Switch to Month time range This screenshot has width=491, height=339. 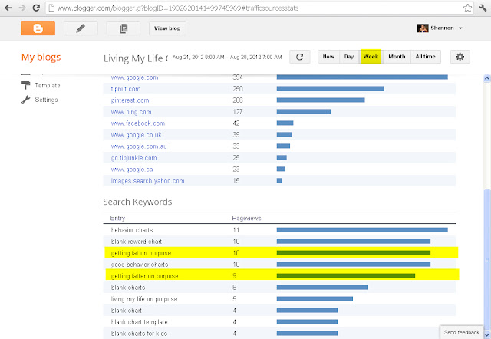(x=397, y=57)
